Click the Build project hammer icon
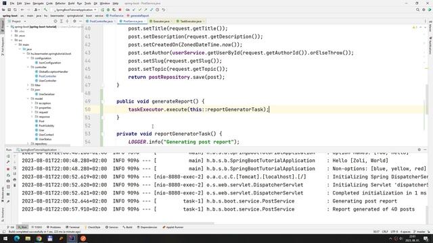 point(45,9)
